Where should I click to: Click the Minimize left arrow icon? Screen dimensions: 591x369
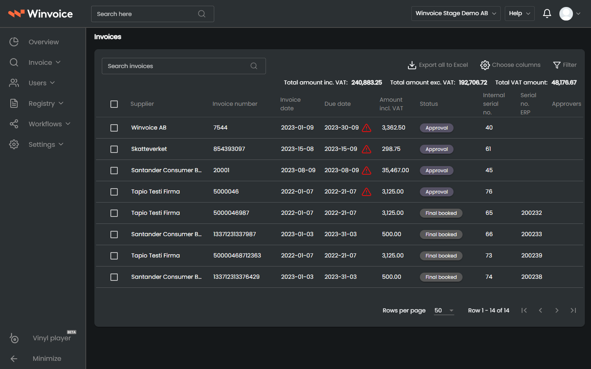(x=14, y=359)
